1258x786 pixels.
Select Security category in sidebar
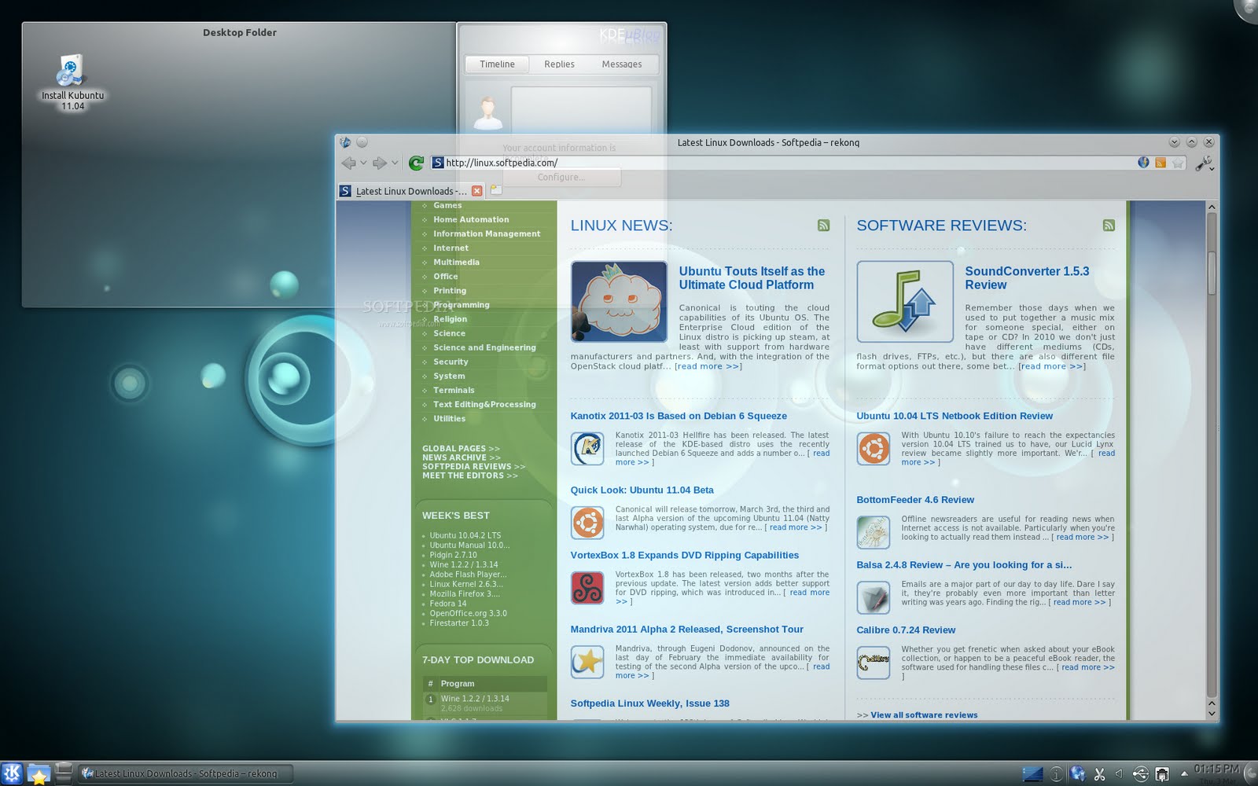pyautogui.click(x=451, y=362)
